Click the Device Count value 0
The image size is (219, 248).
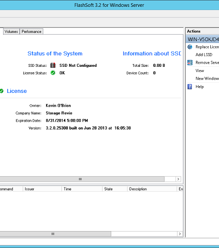coord(154,73)
